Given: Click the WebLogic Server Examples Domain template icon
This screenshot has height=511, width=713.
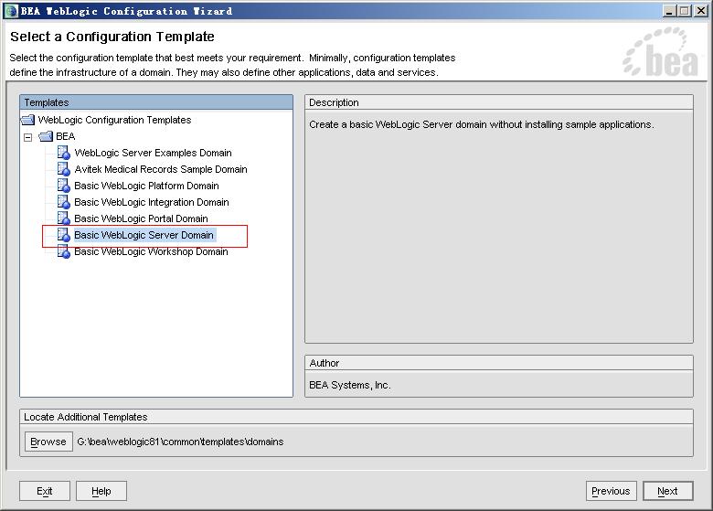Looking at the screenshot, I should click(64, 153).
